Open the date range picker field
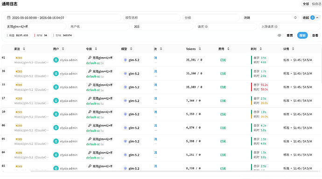Screen dimensions: 322x179 (63, 18)
